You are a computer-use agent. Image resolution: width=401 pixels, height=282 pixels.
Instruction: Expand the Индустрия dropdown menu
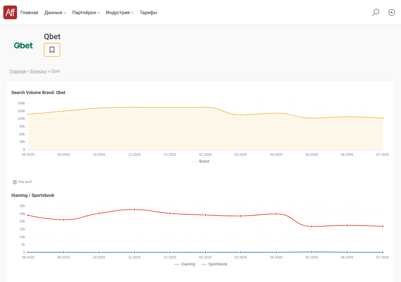click(x=120, y=13)
